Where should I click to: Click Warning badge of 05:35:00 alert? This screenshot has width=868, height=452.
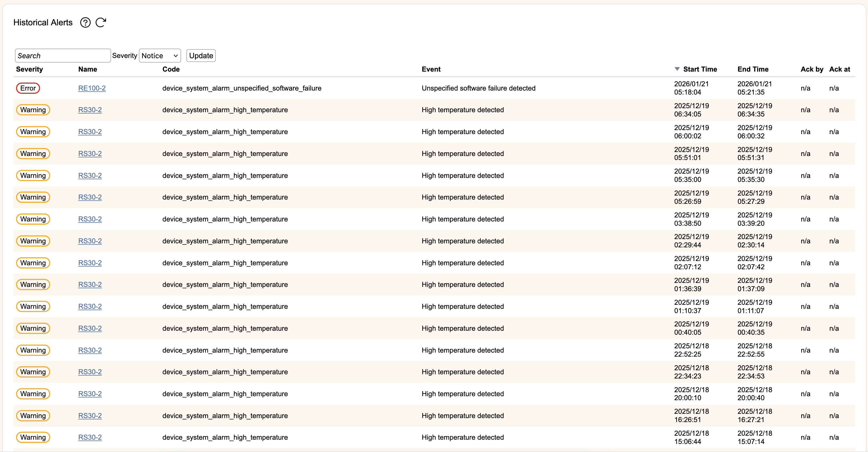pyautogui.click(x=33, y=176)
